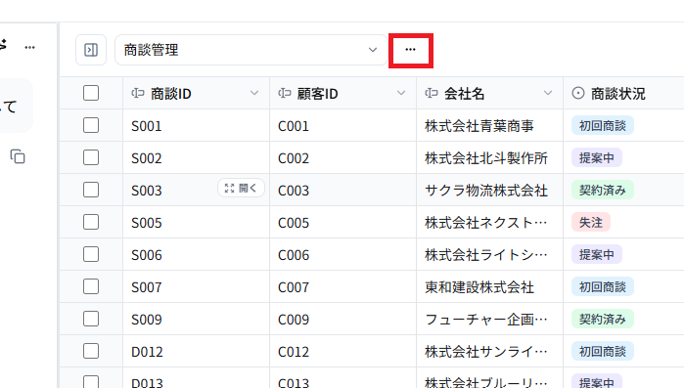Expand the 会社名 column menu chevron
The width and height of the screenshot is (684, 388).
coord(548,93)
